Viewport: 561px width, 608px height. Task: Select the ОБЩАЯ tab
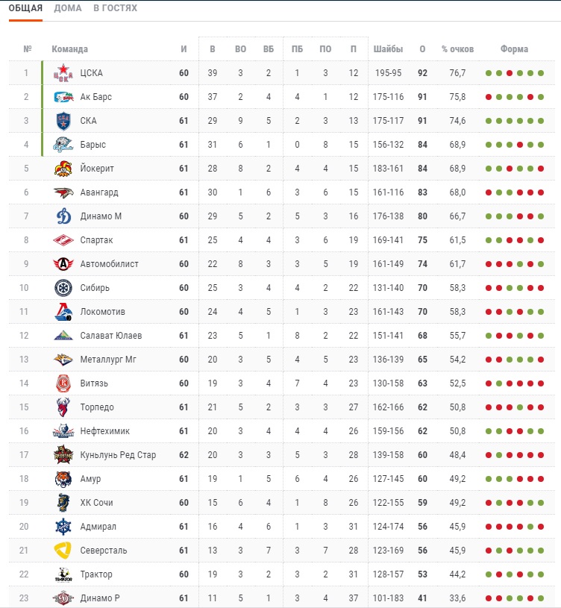click(25, 8)
